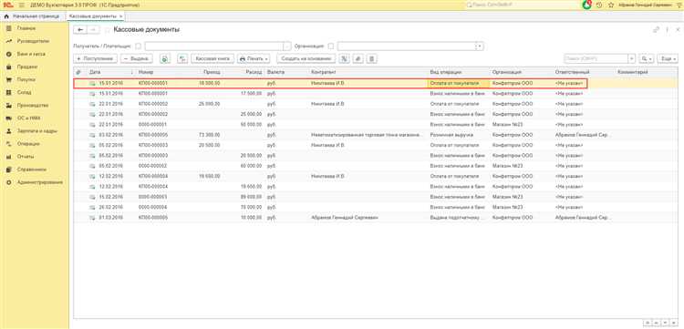The height and width of the screenshot is (329, 684).
Task: Click toolbar icon between the two square icons
Action: tap(358, 58)
